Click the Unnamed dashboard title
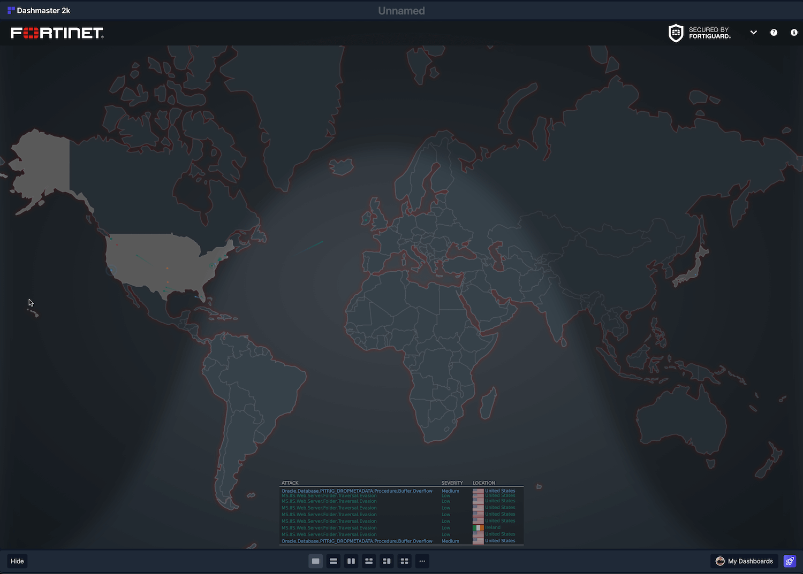803x574 pixels. coord(401,10)
